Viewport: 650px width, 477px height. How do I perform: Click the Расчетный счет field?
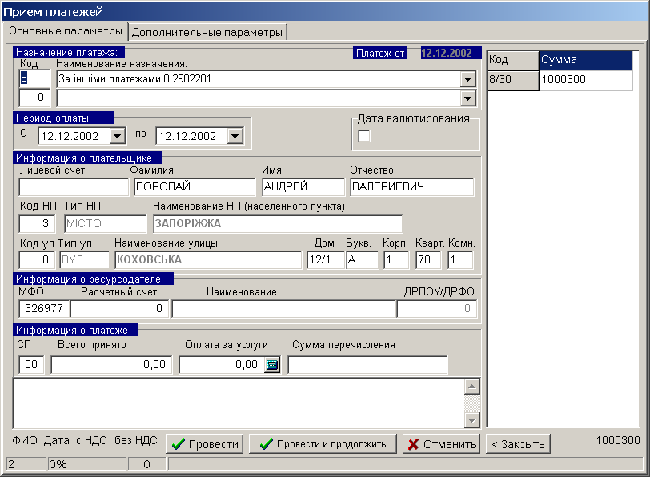click(119, 309)
